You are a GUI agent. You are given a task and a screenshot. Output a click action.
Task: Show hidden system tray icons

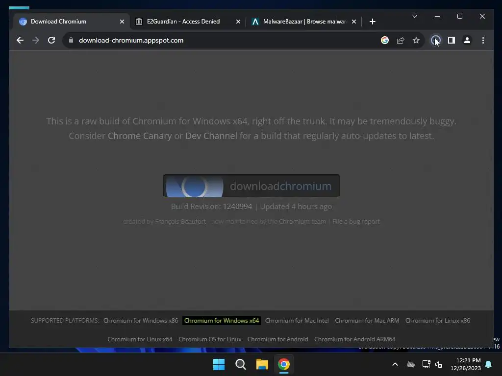tap(395, 364)
